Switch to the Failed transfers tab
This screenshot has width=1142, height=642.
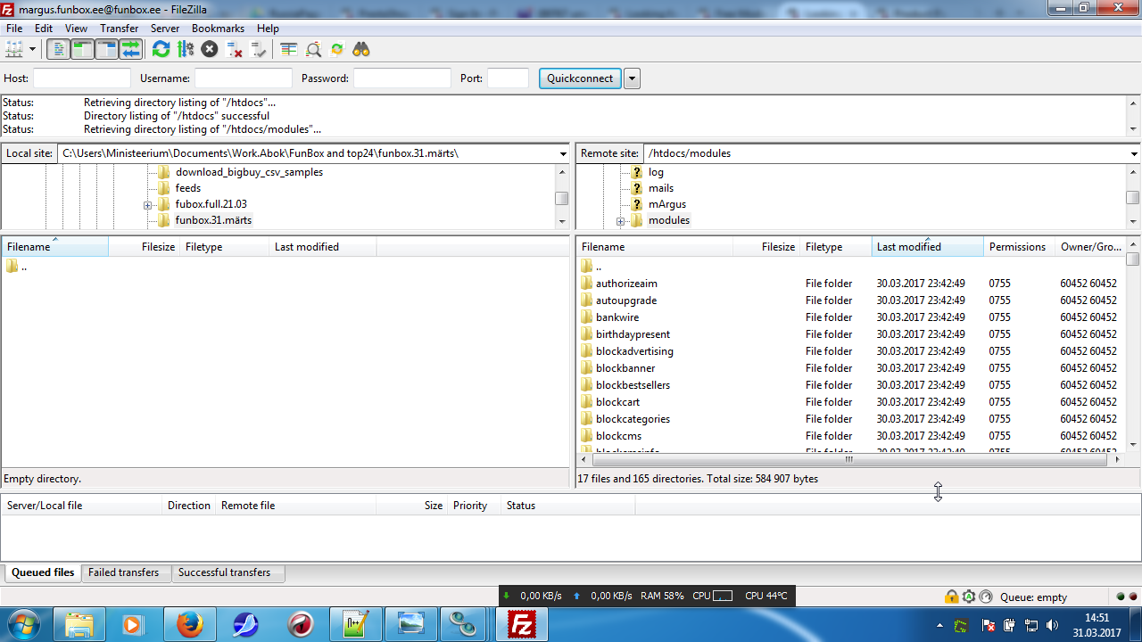click(x=124, y=572)
